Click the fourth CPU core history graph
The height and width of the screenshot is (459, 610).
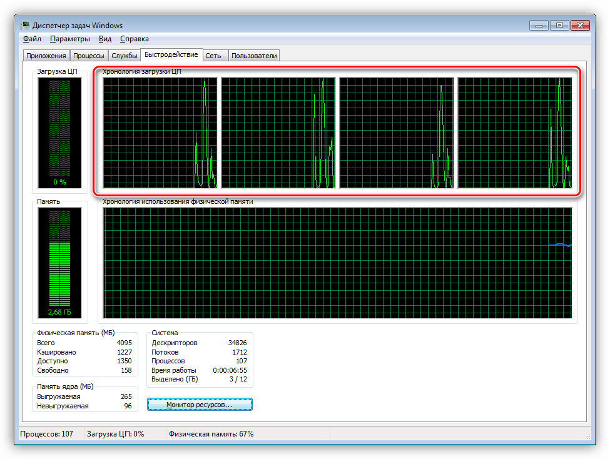click(x=514, y=133)
